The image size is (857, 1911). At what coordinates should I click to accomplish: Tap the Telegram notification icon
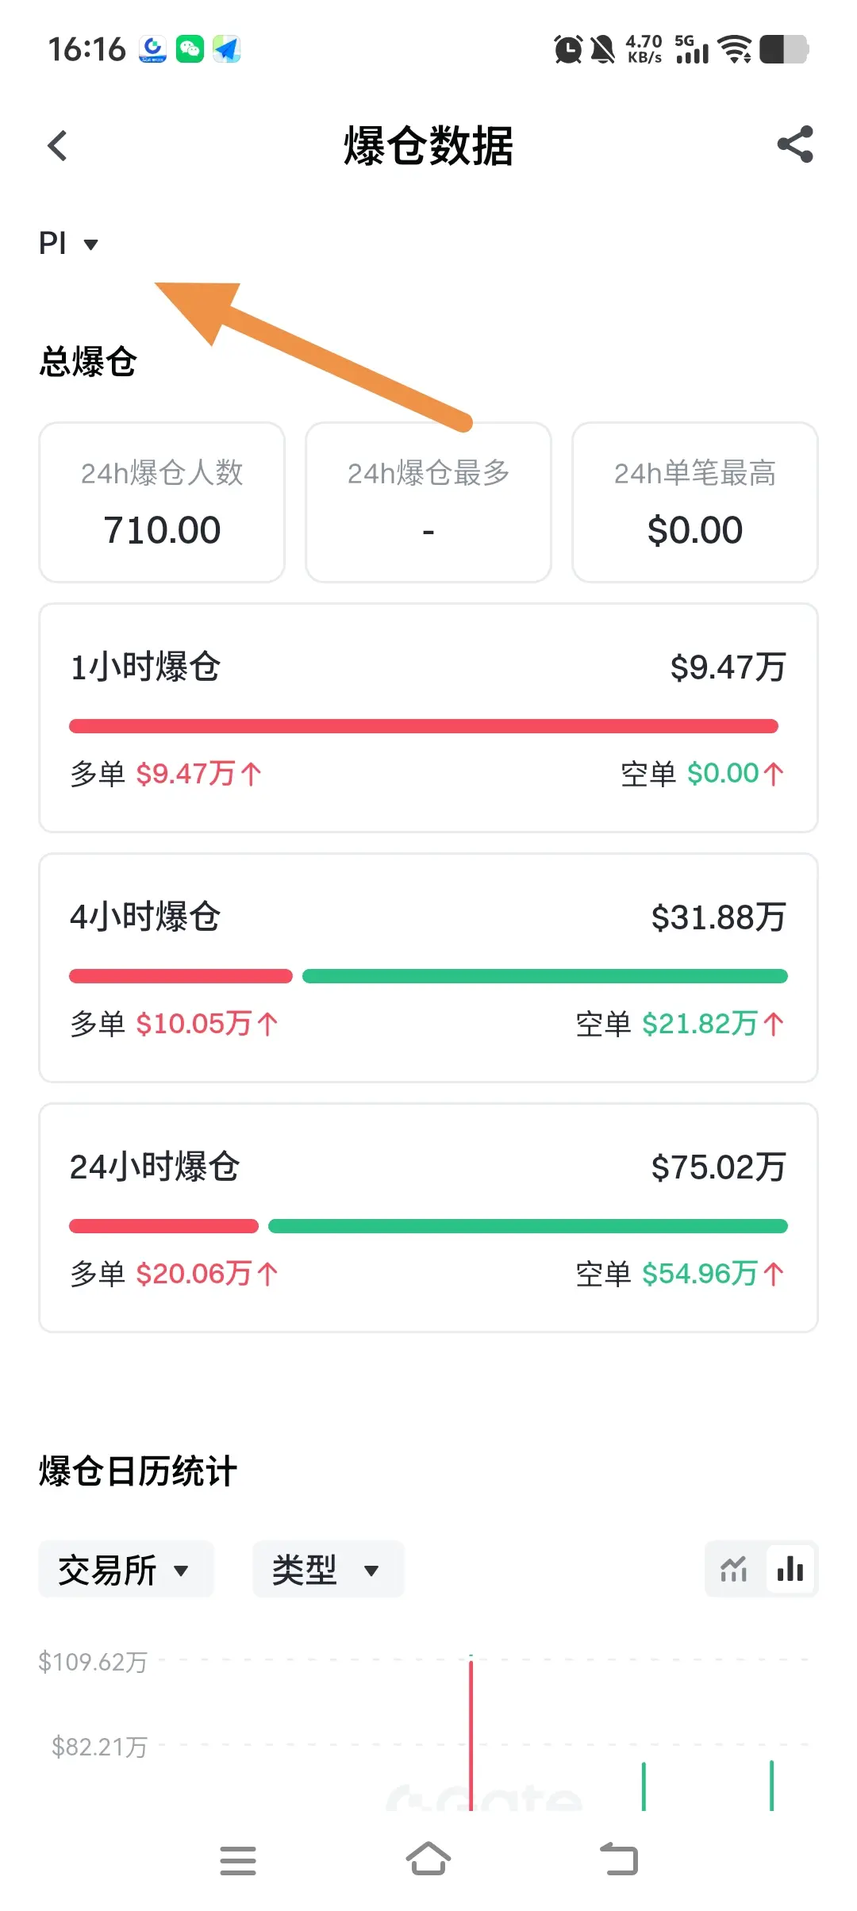[227, 49]
